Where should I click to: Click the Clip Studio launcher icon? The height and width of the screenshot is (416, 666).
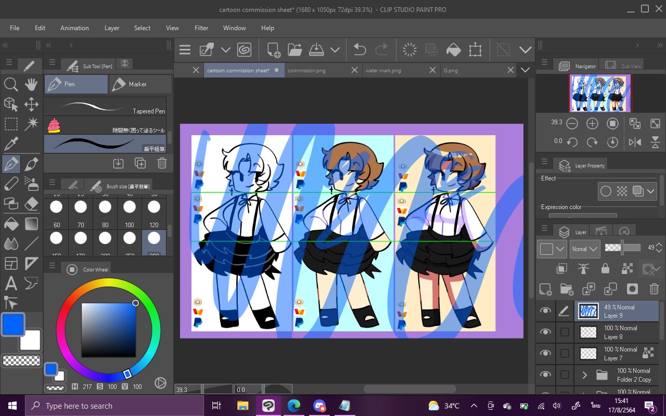(x=244, y=50)
